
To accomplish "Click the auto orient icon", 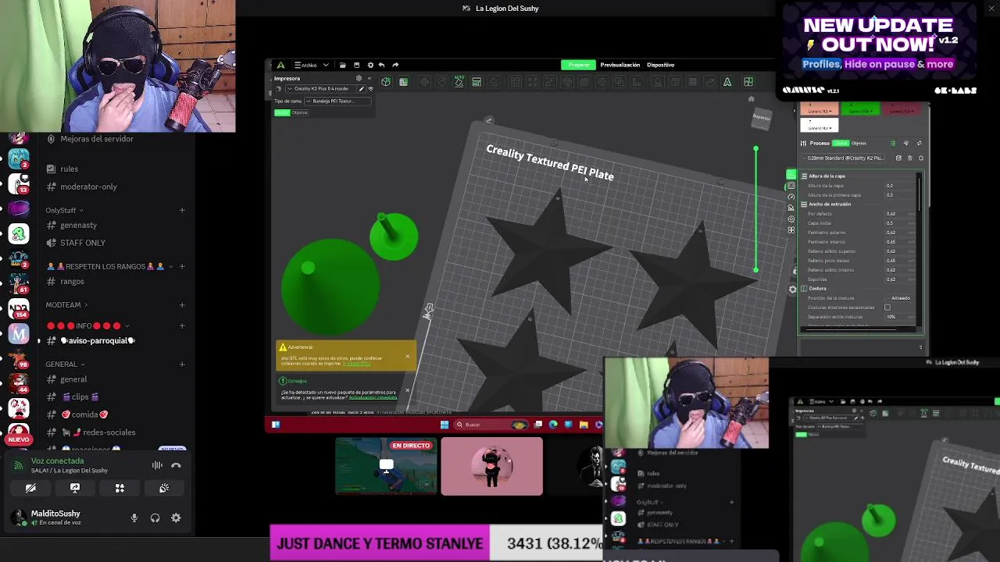I will coord(459,81).
